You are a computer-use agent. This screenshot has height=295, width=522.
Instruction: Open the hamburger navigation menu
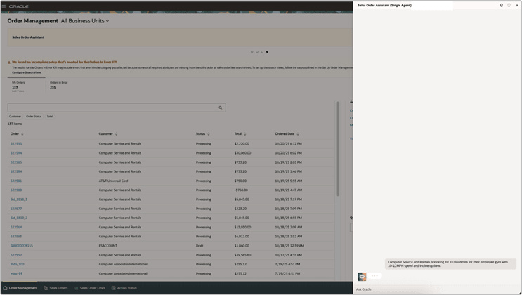tap(4, 6)
